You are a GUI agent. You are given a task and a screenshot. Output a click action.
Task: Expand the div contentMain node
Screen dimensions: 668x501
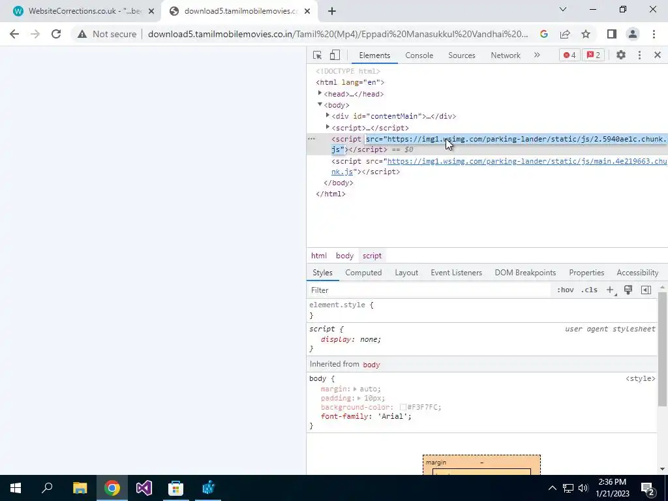point(327,115)
